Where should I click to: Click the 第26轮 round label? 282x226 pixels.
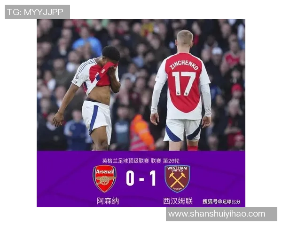171,161
